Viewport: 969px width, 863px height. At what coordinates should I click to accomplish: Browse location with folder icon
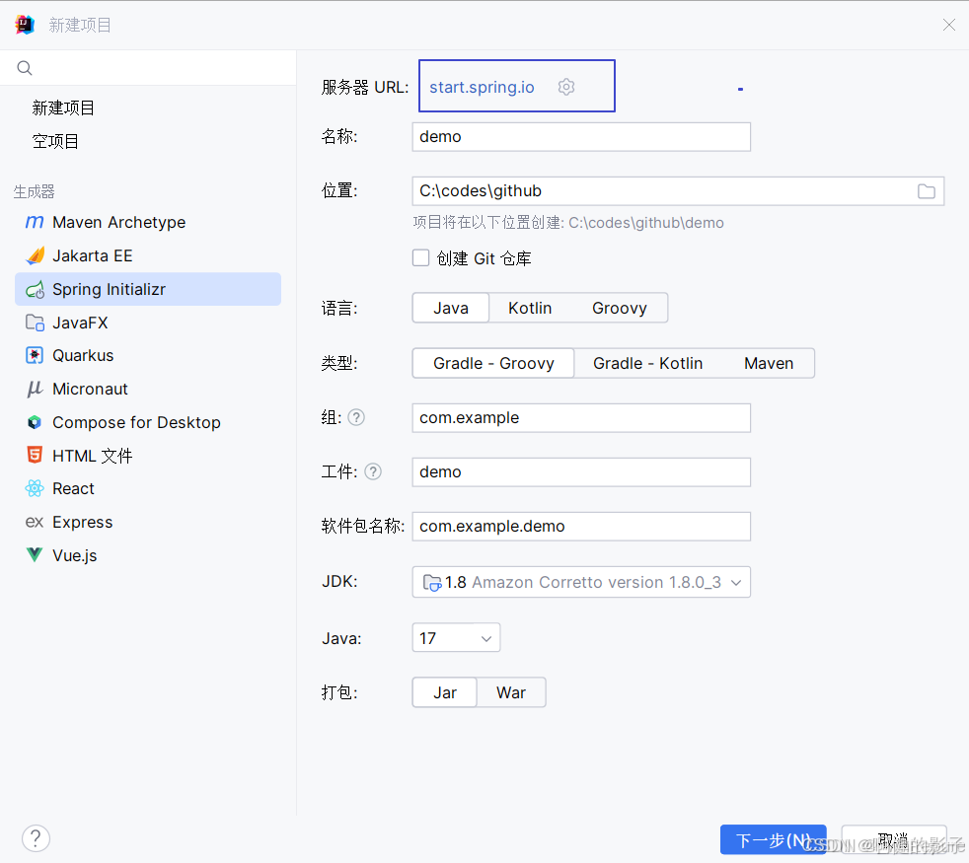(x=926, y=191)
